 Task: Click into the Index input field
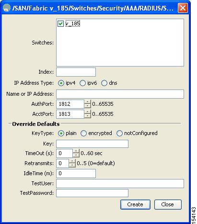pos(76,72)
